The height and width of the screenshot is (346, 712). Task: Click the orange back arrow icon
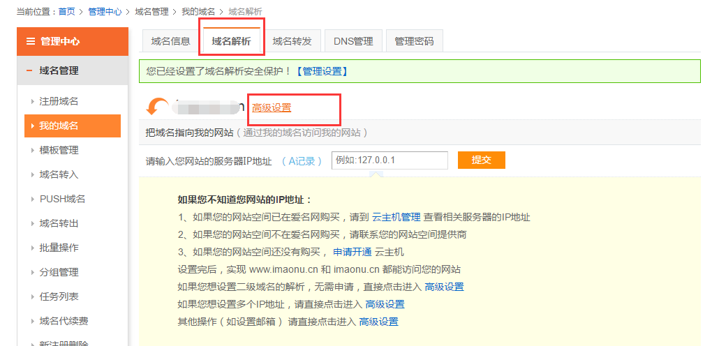(x=157, y=107)
